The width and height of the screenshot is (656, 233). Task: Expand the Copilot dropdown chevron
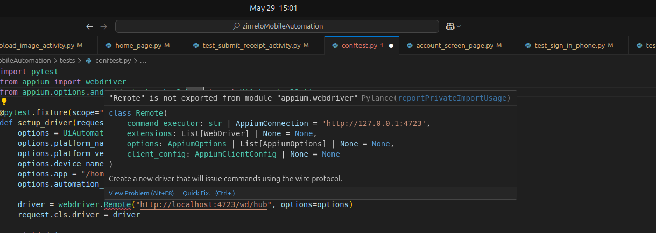point(459,26)
